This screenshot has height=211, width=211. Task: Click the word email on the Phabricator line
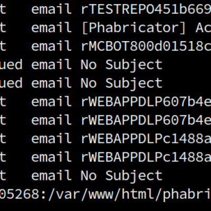tap(52, 27)
